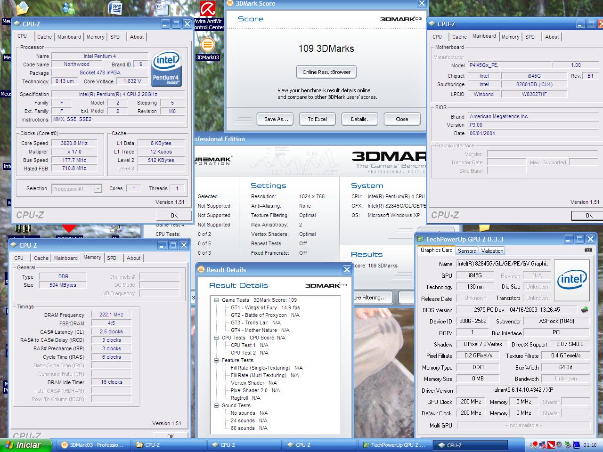
Task: Select the 60 sounds result row
Action: point(249,428)
